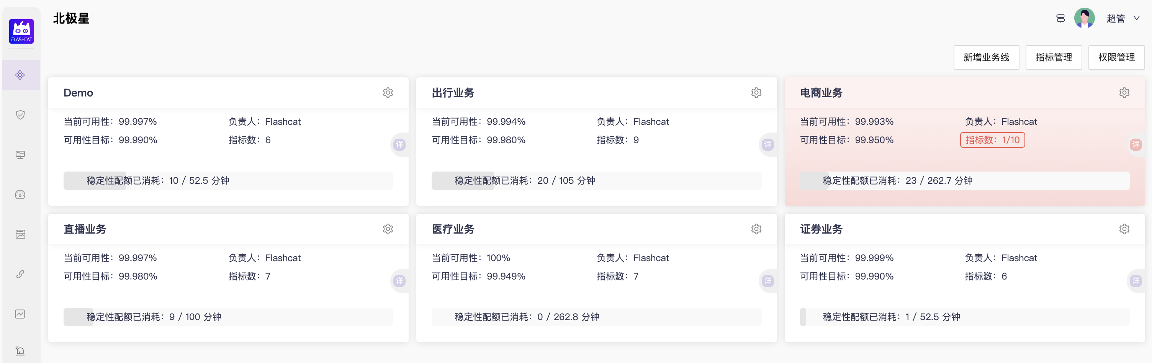1152x363 pixels.
Task: Open the dashboard gauge sidebar icon
Action: pyautogui.click(x=20, y=195)
